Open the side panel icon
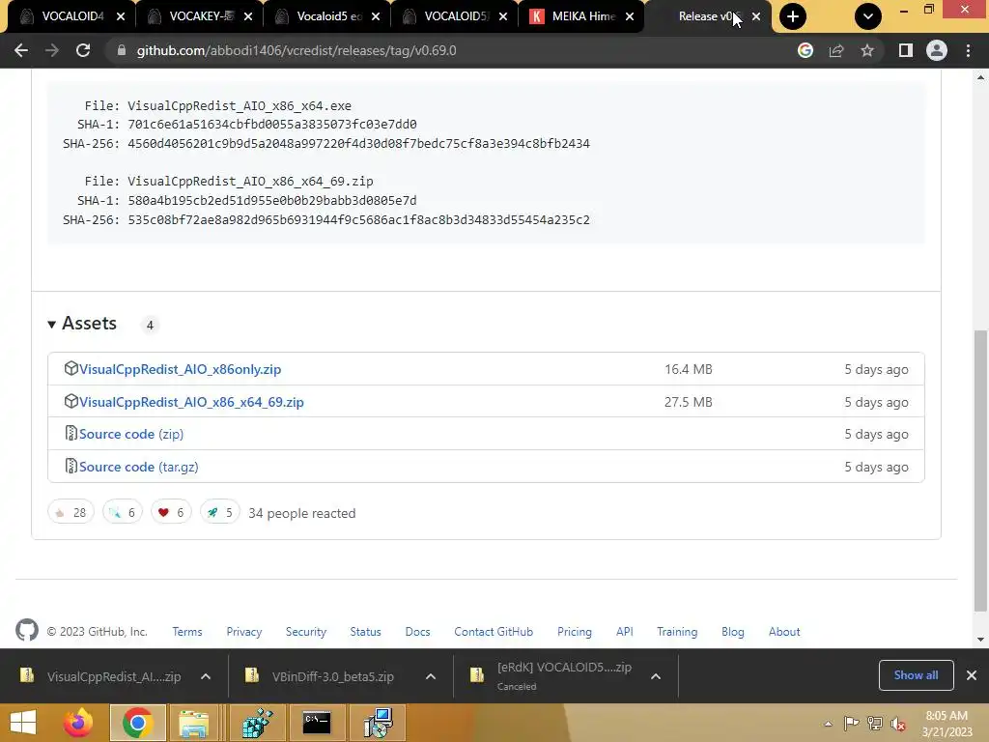Screen dimensions: 989x742 pyautogui.click(x=906, y=50)
